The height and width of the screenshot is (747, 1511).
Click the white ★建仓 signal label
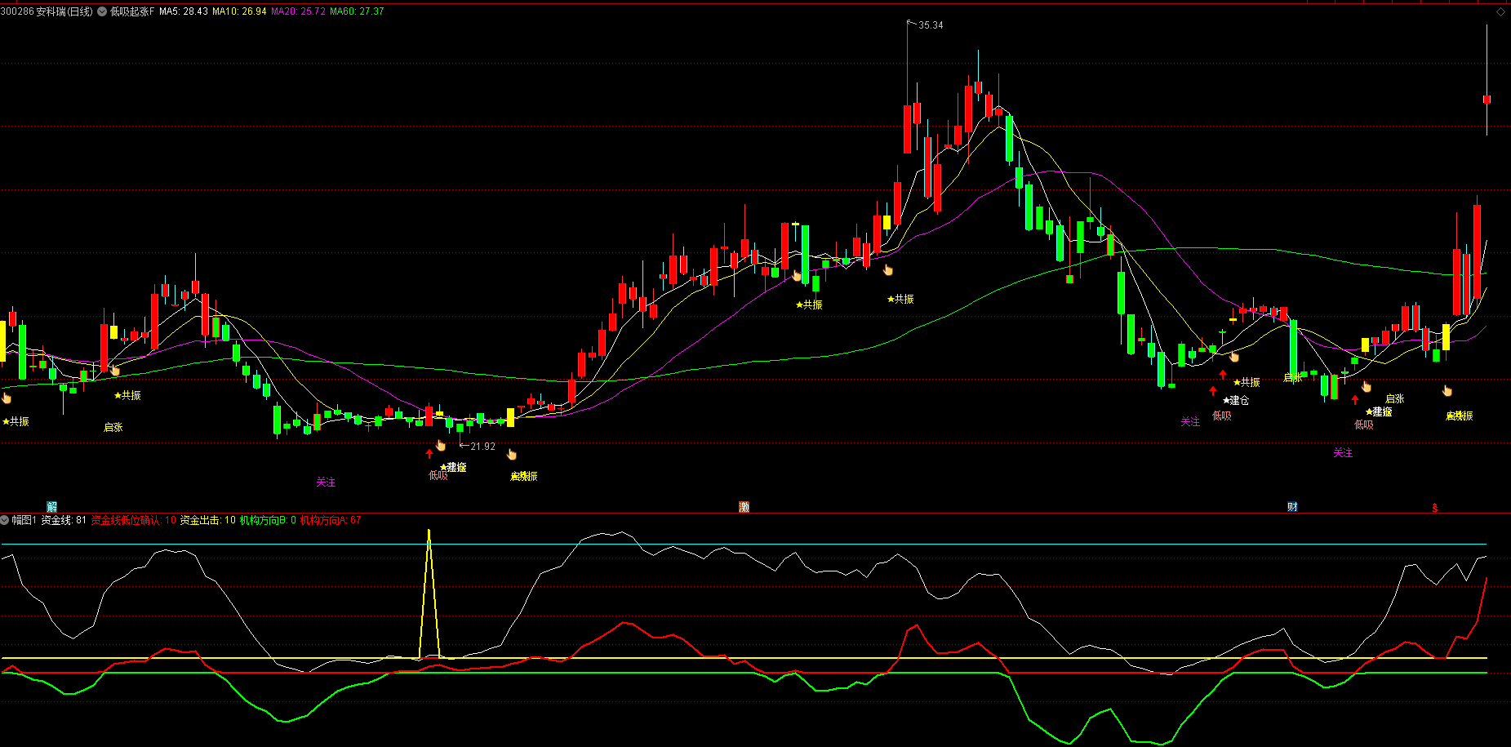click(1236, 400)
